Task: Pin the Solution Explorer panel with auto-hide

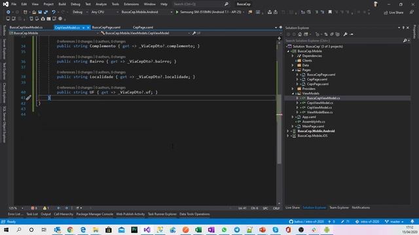Action: [x=403, y=27]
